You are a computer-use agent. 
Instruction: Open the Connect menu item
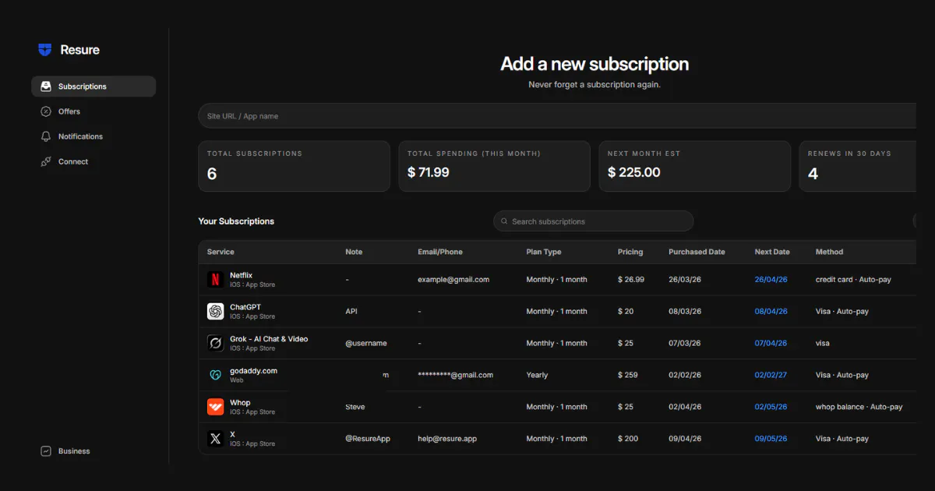[x=93, y=161]
